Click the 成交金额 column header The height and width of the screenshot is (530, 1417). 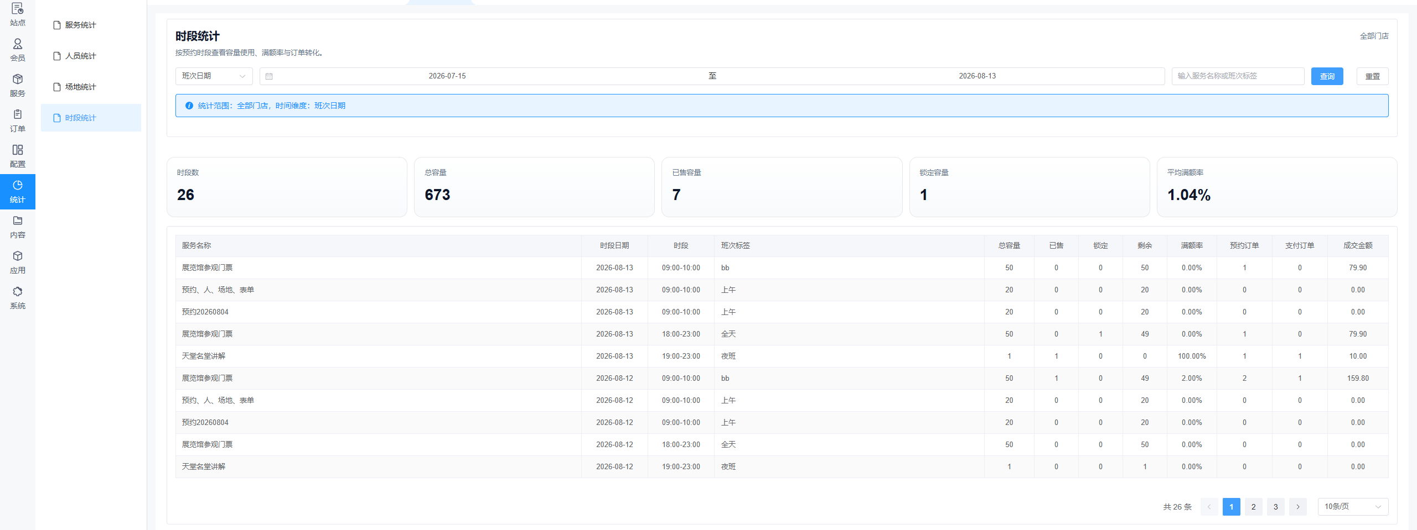(1358, 245)
